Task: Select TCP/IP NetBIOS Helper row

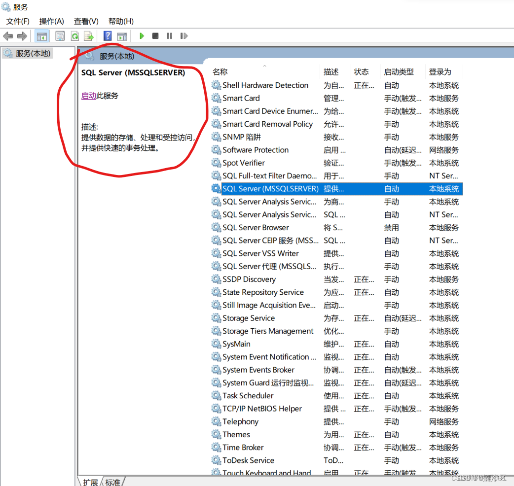Action: pyautogui.click(x=337, y=409)
